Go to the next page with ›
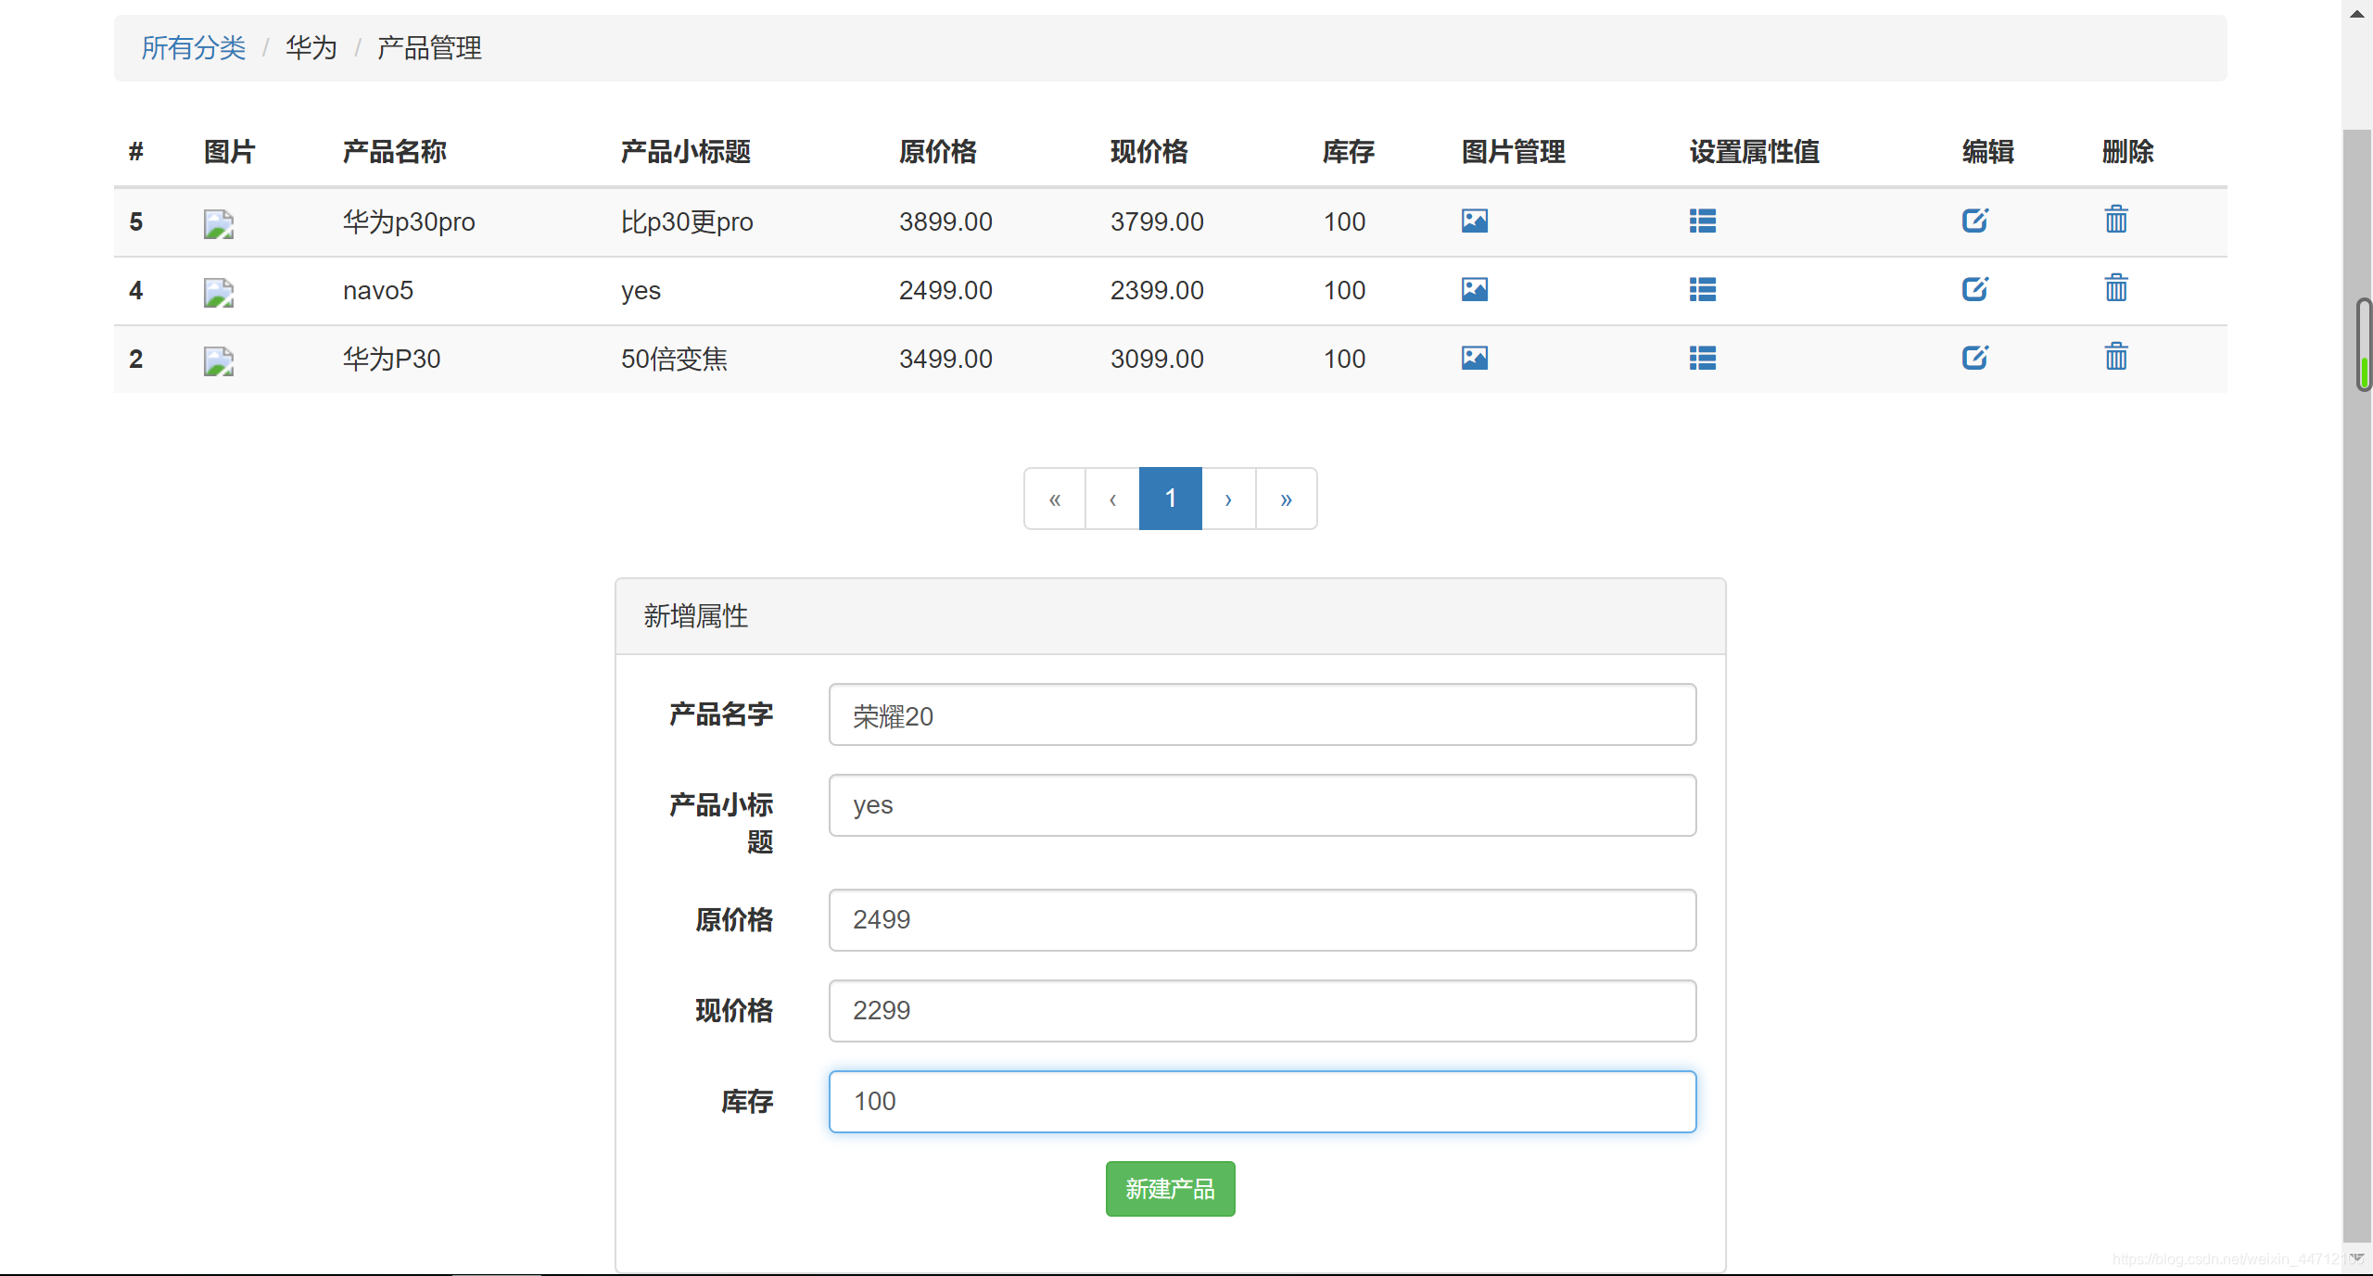Image resolution: width=2373 pixels, height=1276 pixels. (1228, 499)
